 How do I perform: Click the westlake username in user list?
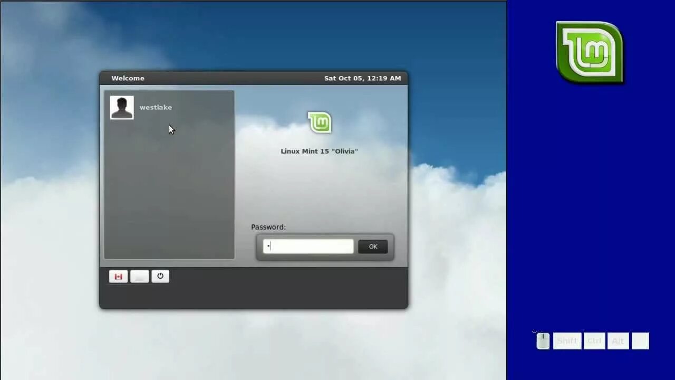coord(156,108)
